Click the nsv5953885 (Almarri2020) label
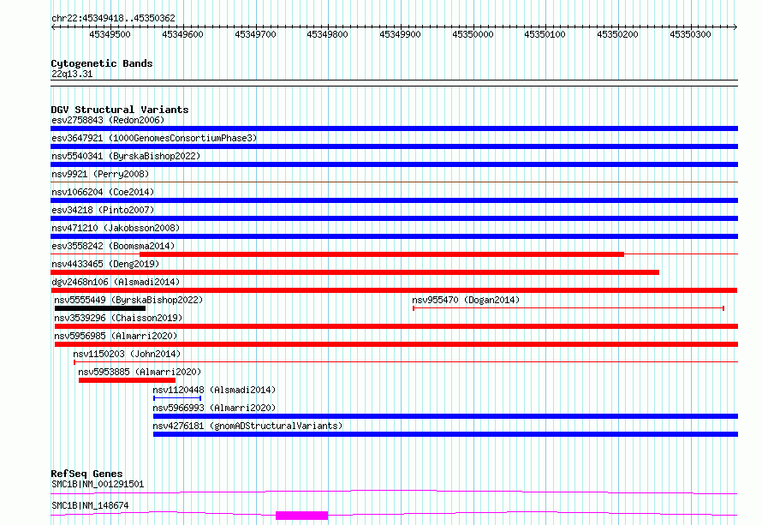This screenshot has height=525, width=762. [x=140, y=372]
